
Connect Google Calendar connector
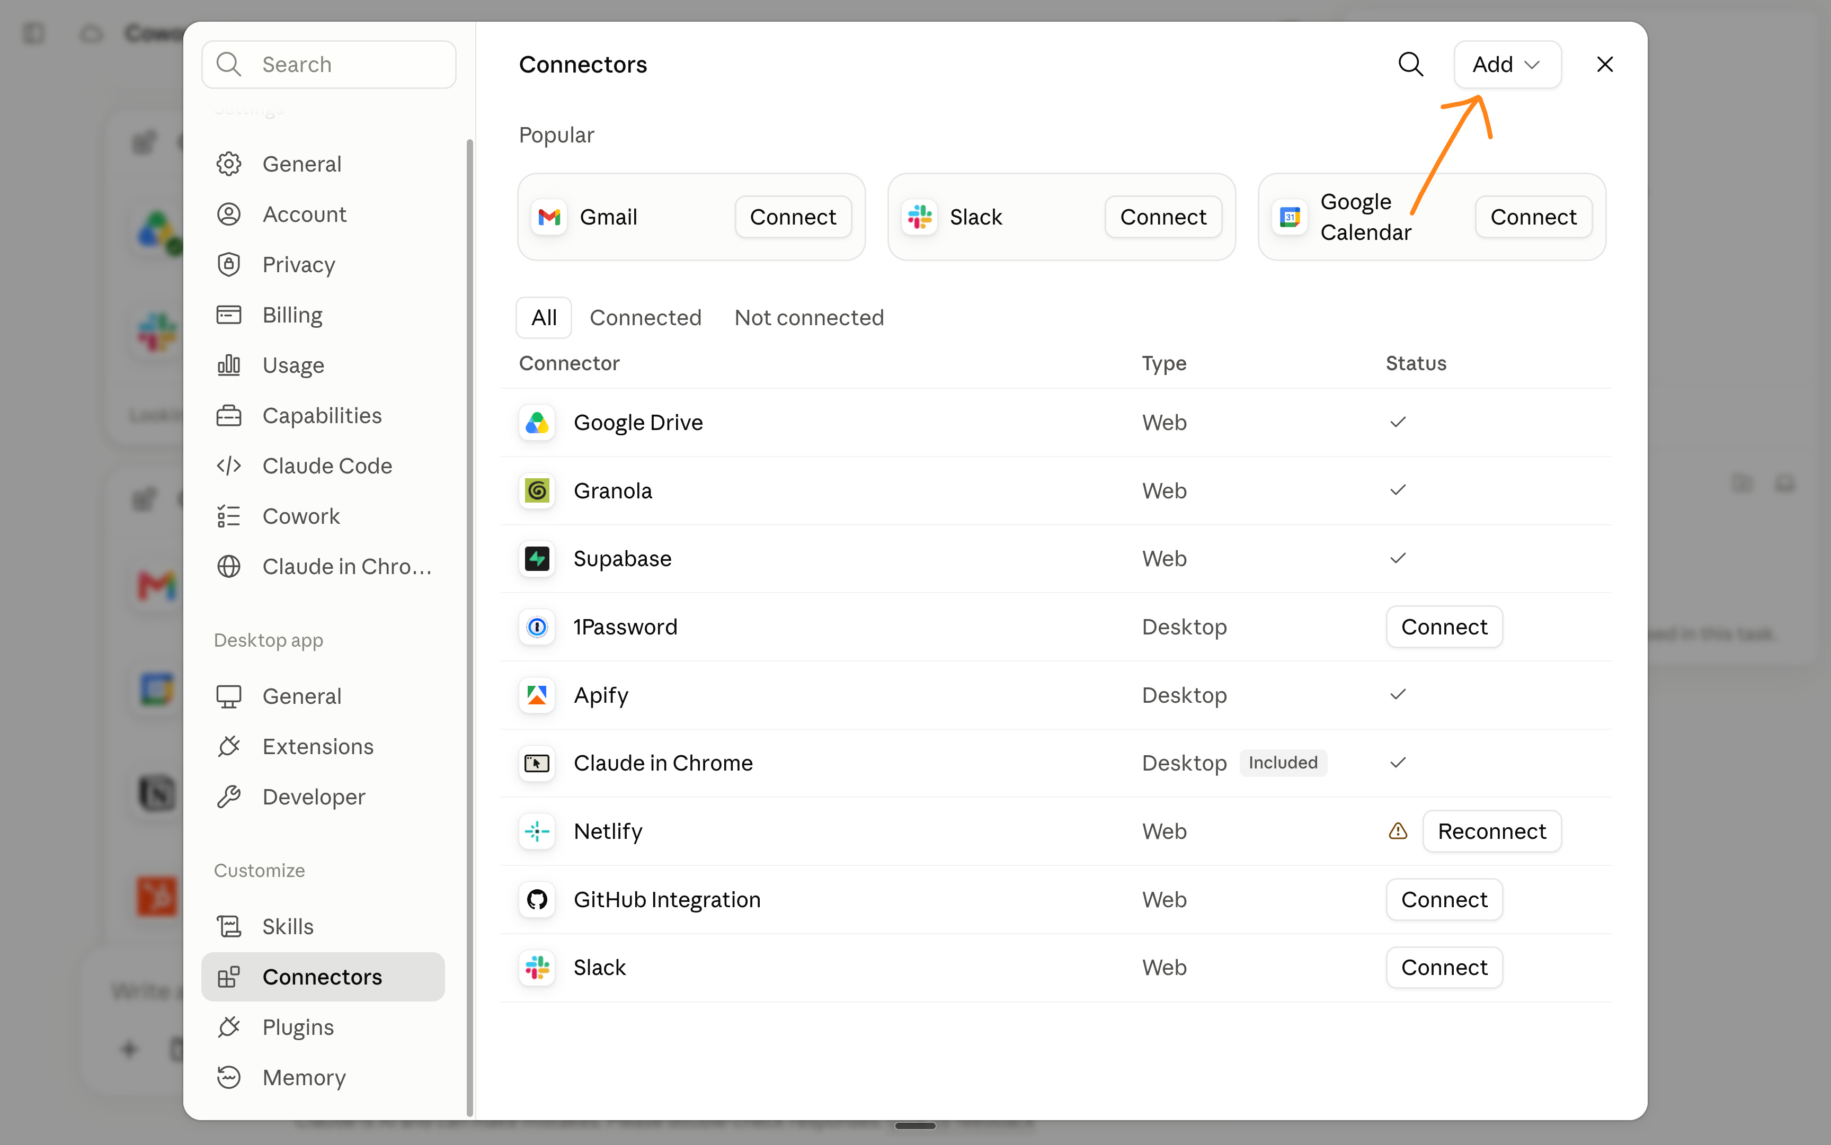click(x=1533, y=217)
